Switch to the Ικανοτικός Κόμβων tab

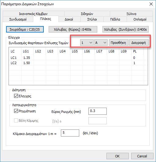[x=33, y=14]
